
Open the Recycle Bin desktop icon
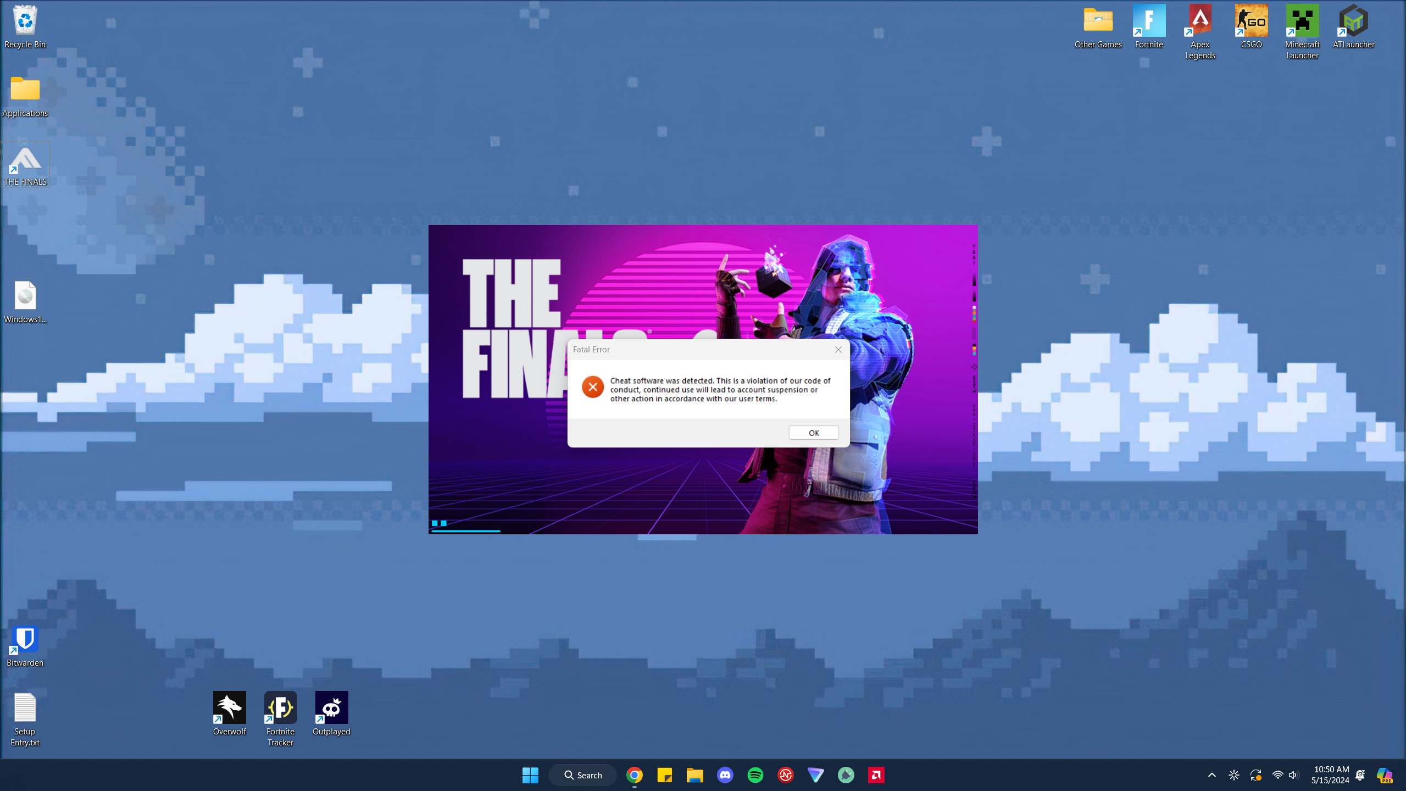(x=25, y=27)
